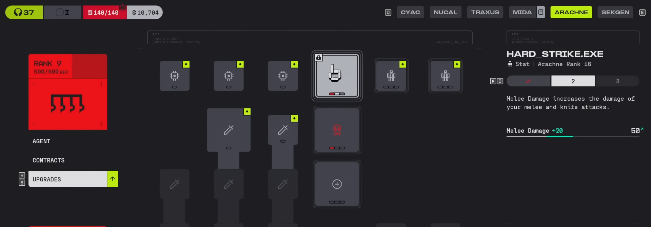Switch to upgrade level 3 segment
This screenshot has height=227, width=651.
[x=617, y=81]
